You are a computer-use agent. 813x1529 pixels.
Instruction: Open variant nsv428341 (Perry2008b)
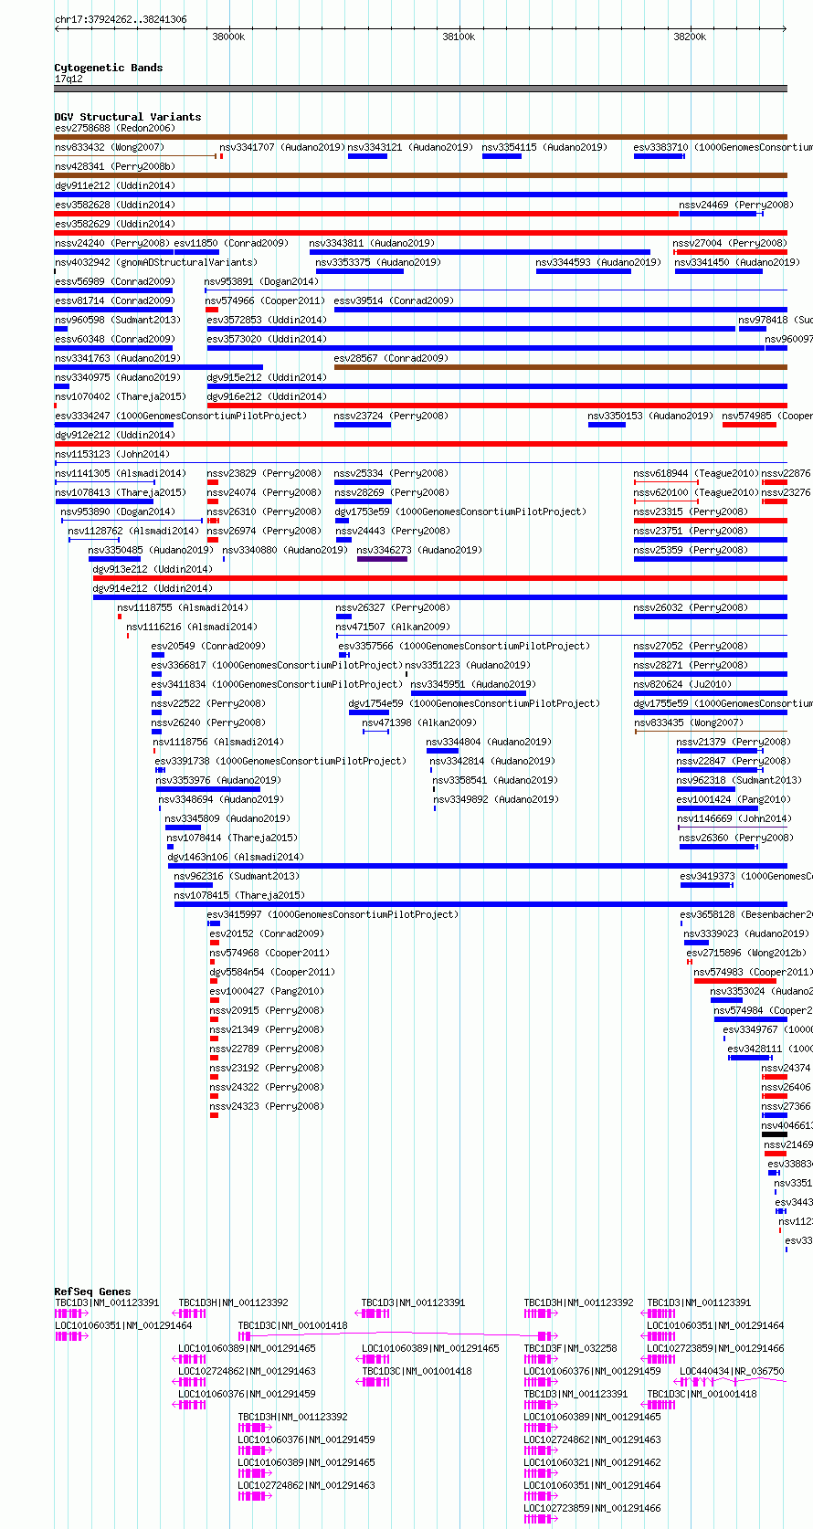click(x=114, y=166)
